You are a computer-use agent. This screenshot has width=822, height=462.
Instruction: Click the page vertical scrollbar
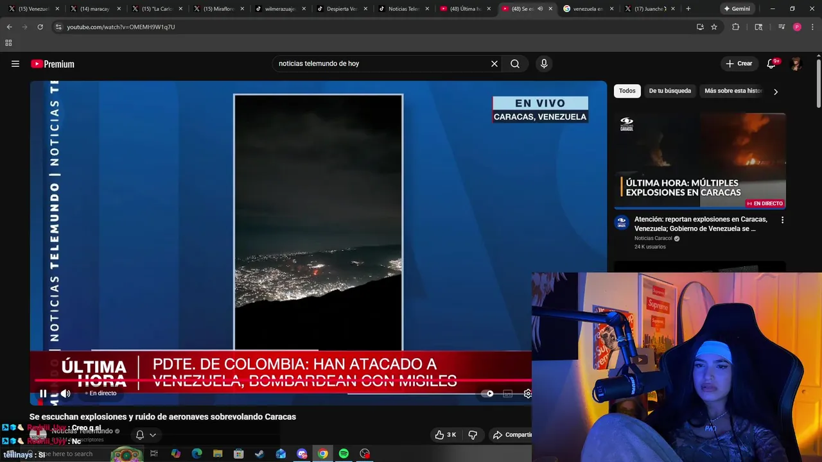[x=819, y=83]
